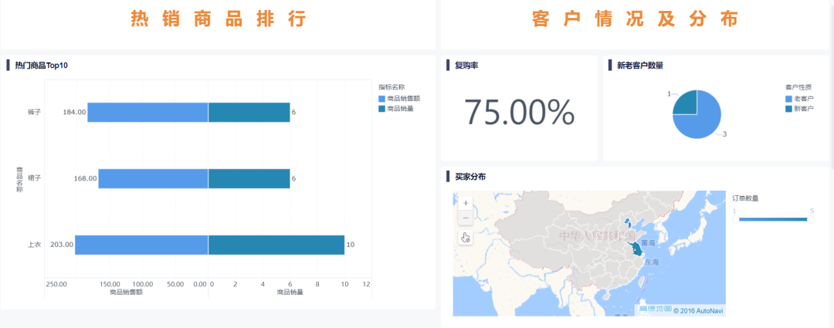Screen dimensions: 834x328
Task: Click the 商品销量 x-axis title
Action: click(290, 292)
